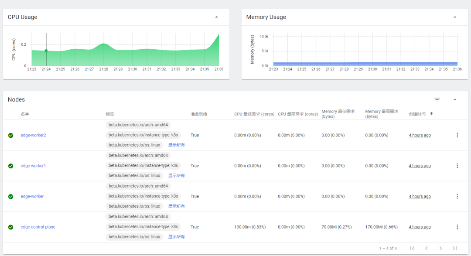Open actions menu for edge-control-plane

457,227
